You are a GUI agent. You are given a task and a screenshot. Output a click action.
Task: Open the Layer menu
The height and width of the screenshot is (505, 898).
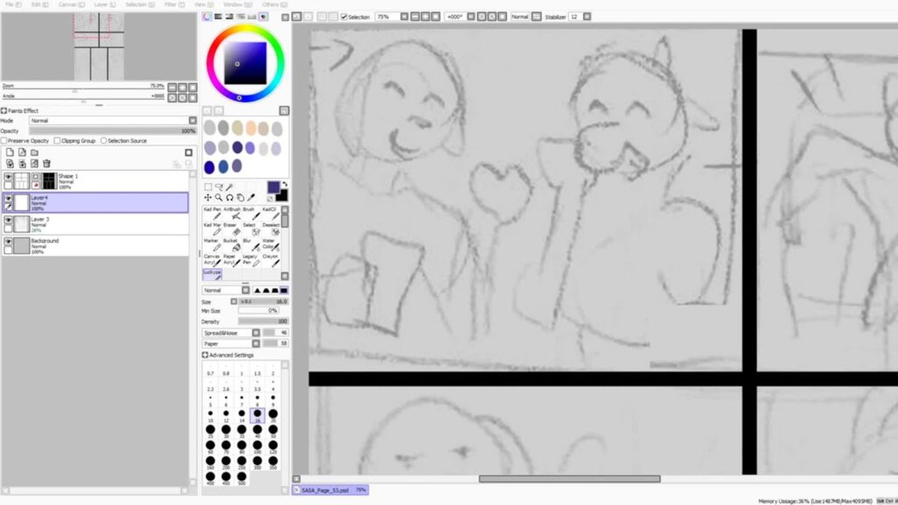(105, 4)
